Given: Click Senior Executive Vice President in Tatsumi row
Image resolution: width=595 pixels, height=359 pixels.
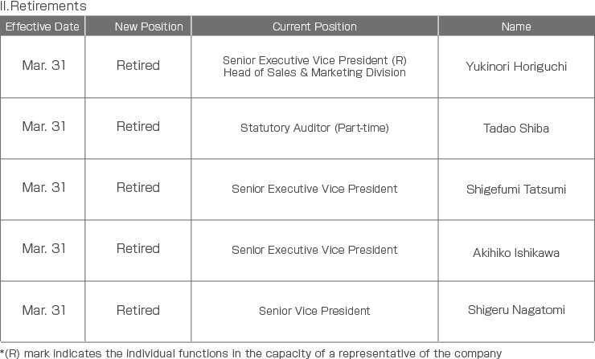Looking at the screenshot, I should [x=314, y=189].
